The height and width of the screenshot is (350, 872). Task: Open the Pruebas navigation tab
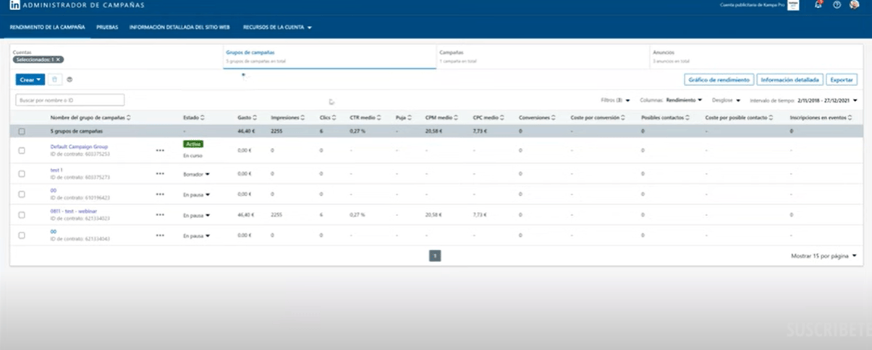(x=107, y=27)
